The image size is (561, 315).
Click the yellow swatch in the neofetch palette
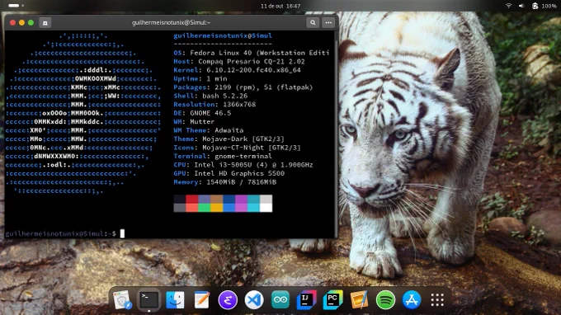click(216, 208)
